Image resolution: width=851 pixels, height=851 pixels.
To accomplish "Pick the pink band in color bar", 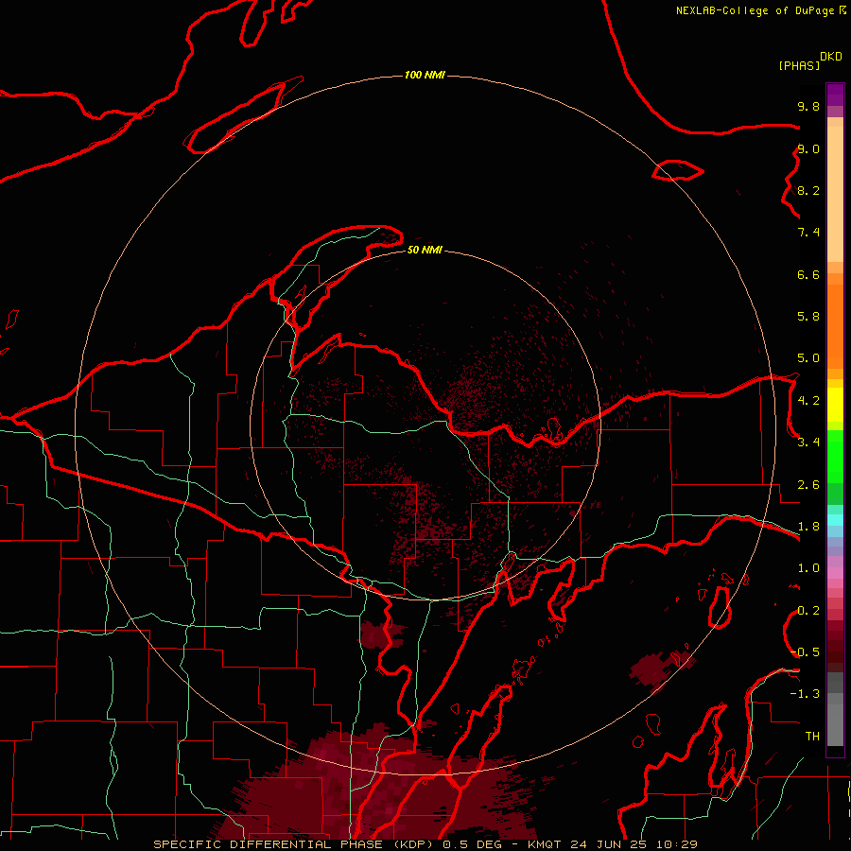I will 835,573.
